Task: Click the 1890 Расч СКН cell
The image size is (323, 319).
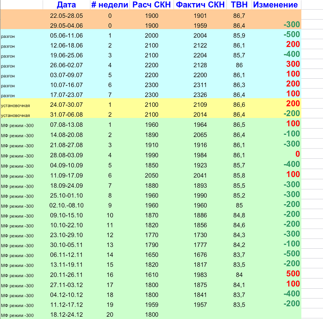Action: point(152,135)
